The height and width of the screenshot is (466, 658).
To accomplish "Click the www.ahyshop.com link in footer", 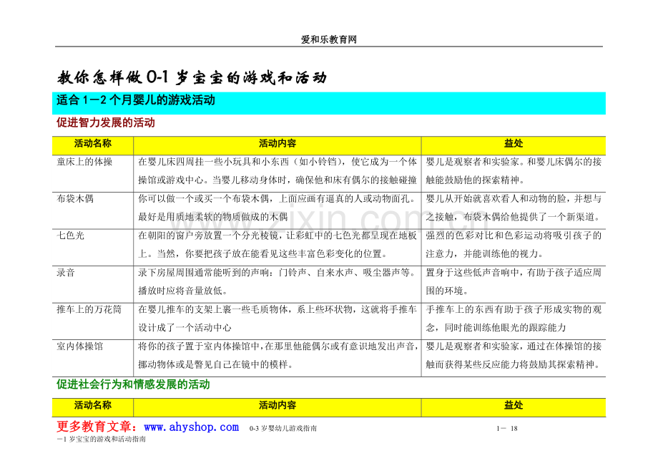I will pos(191,427).
